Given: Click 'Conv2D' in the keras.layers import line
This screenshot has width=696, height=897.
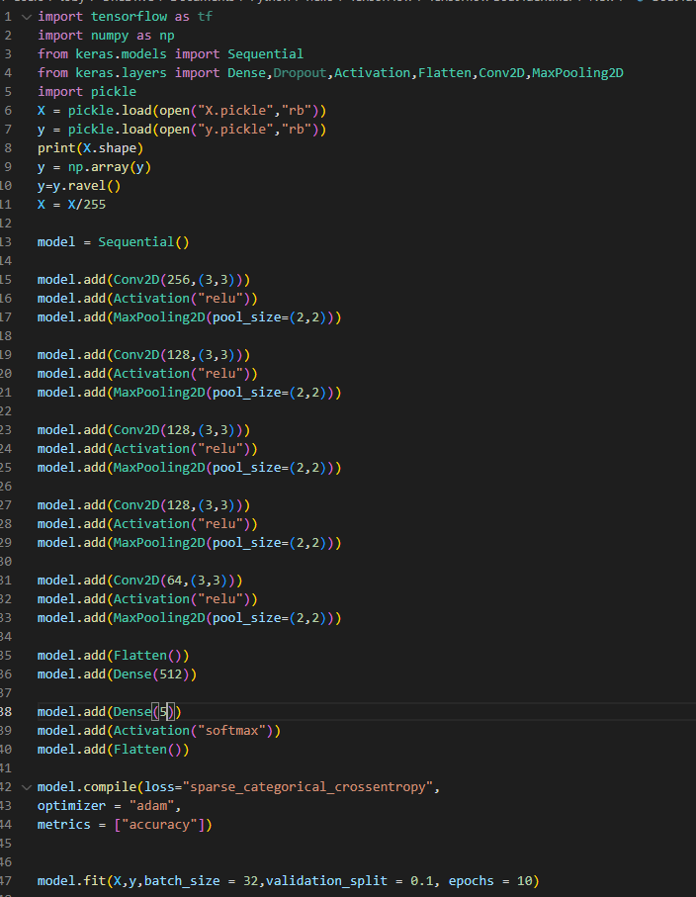Looking at the screenshot, I should click(501, 73).
